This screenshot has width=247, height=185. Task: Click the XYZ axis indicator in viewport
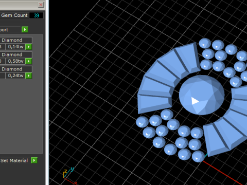tap(69, 176)
